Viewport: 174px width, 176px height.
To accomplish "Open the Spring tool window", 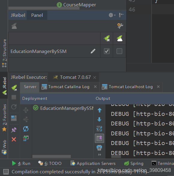I will [x=134, y=163].
